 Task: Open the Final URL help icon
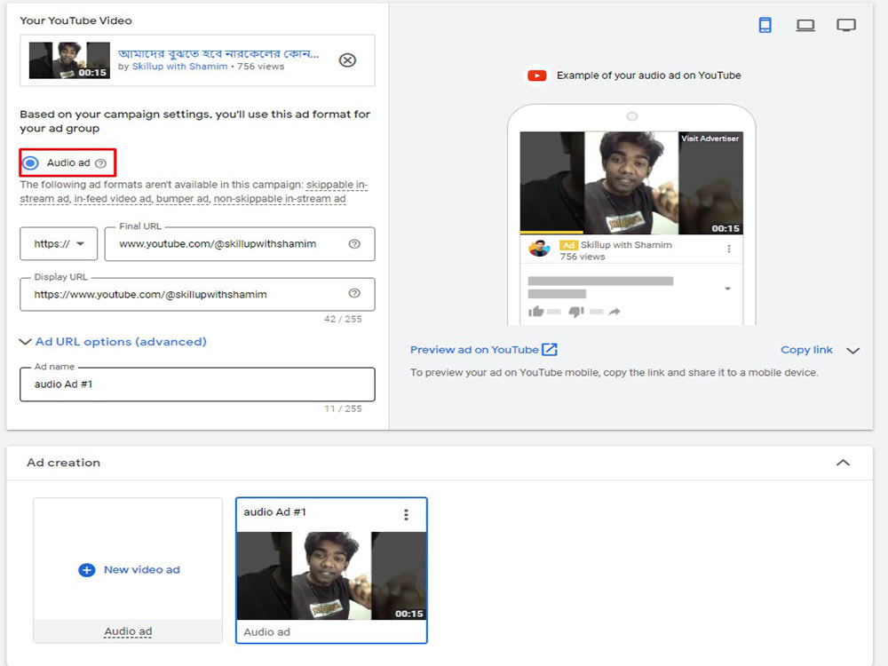(354, 243)
